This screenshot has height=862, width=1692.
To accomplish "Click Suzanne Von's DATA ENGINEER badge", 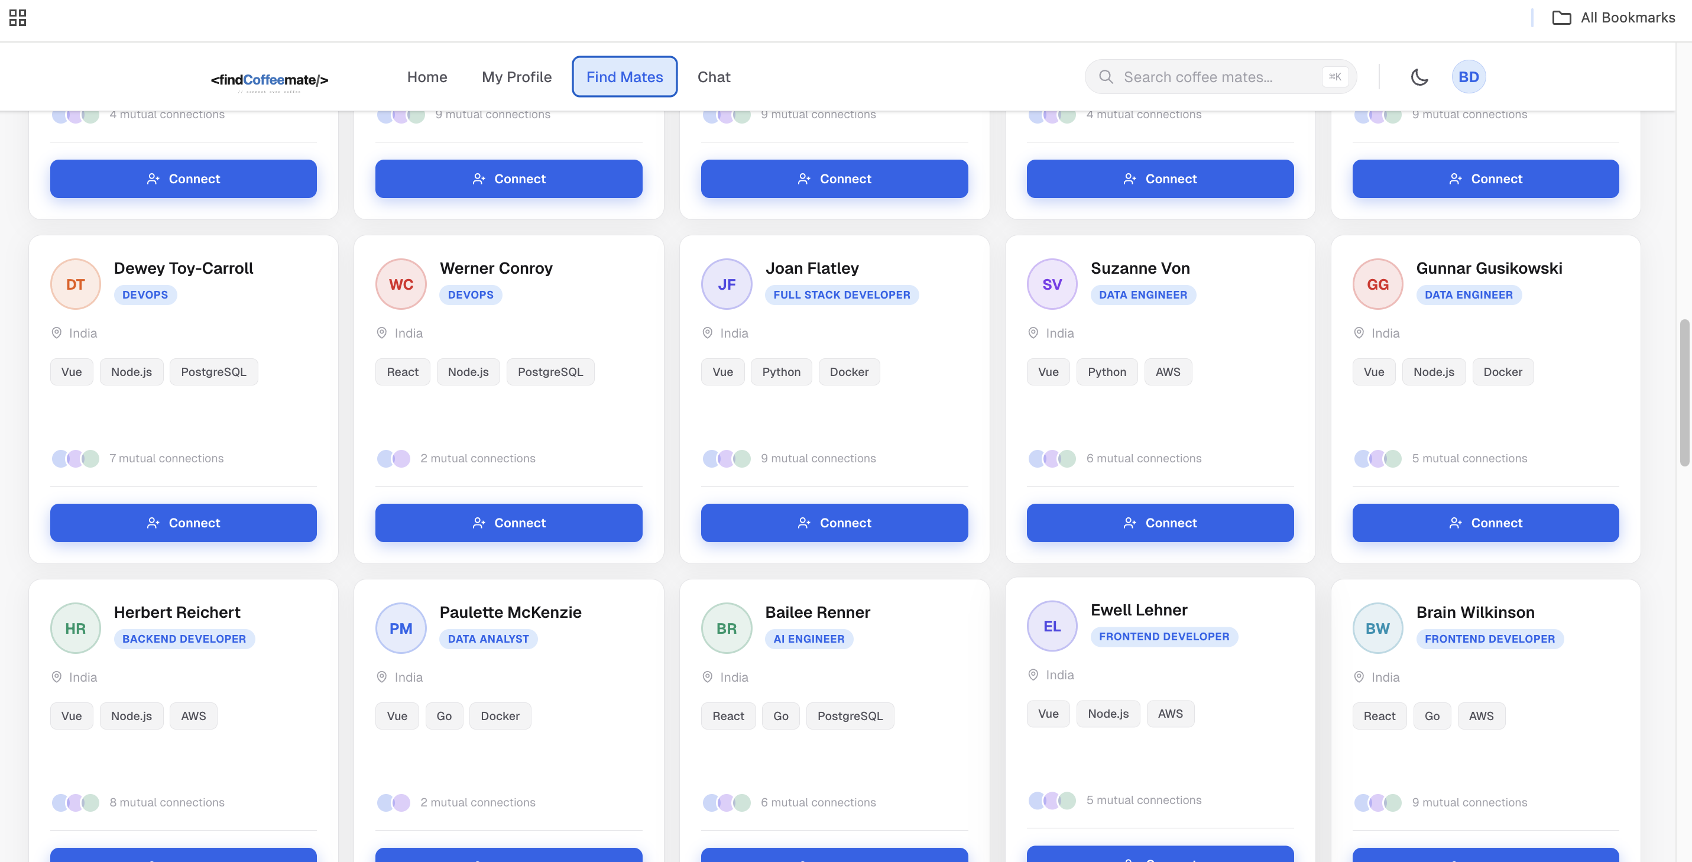I will [1143, 295].
